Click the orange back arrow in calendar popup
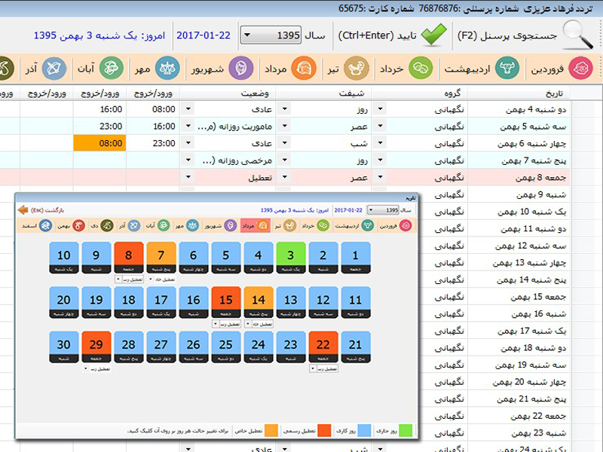 [x=23, y=210]
